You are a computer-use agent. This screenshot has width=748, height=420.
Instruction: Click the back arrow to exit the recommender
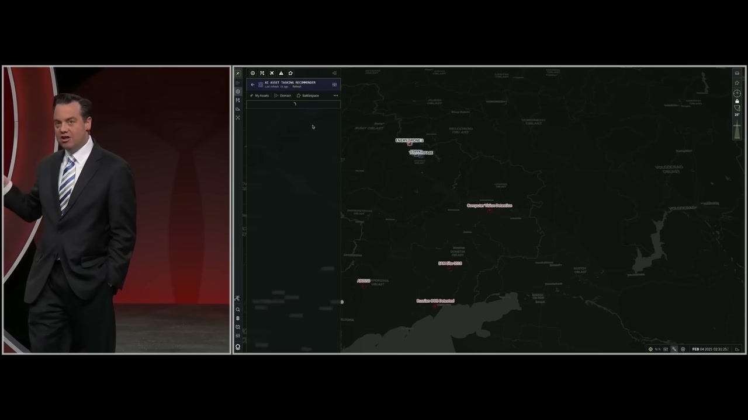point(252,85)
